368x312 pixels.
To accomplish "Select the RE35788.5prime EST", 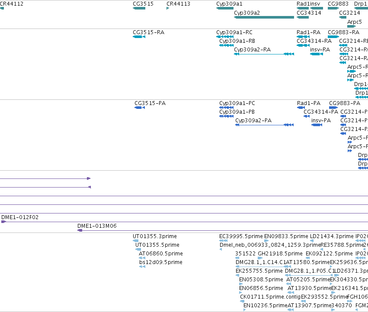I will pyautogui.click(x=322, y=249).
